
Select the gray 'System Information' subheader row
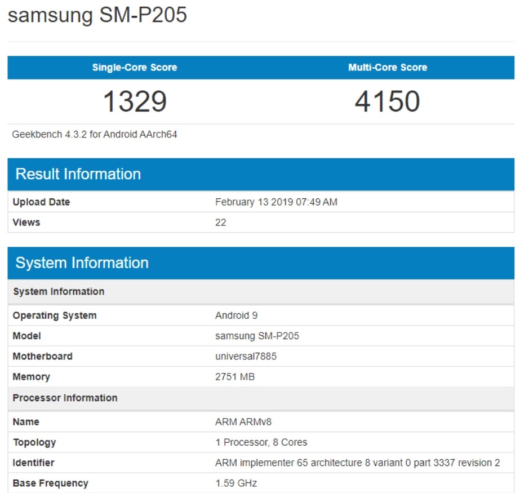pos(261,292)
